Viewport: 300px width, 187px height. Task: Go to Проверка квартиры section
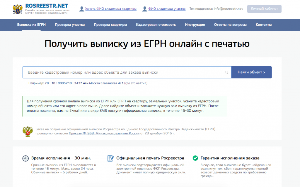click(x=110, y=25)
